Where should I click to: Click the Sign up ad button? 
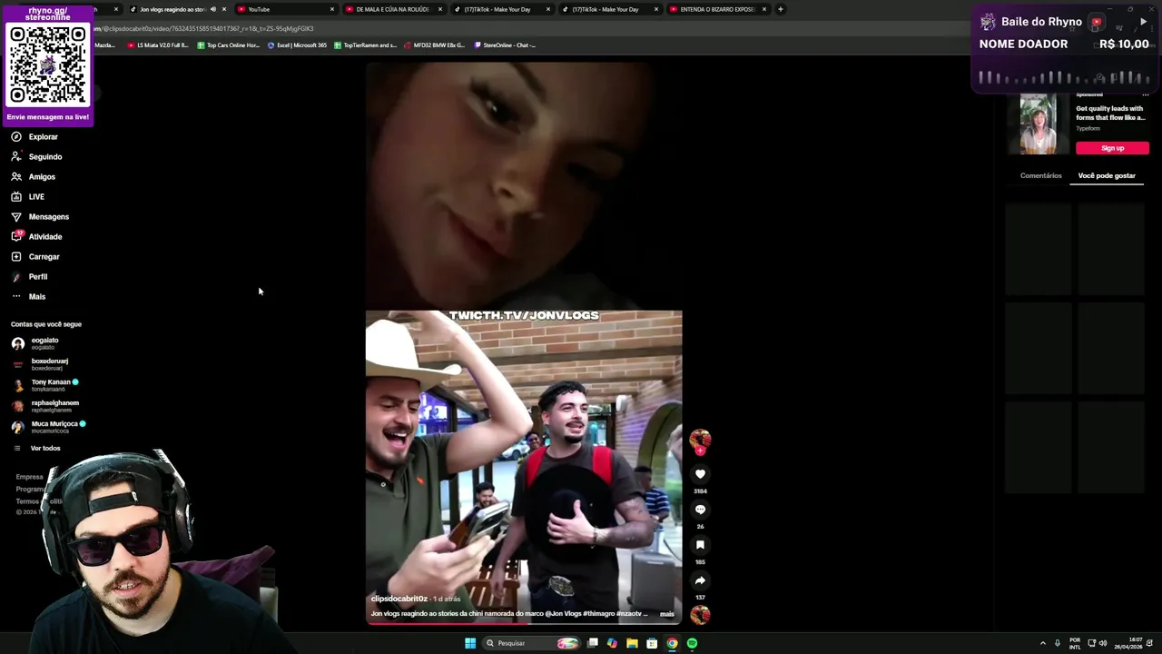click(x=1112, y=148)
